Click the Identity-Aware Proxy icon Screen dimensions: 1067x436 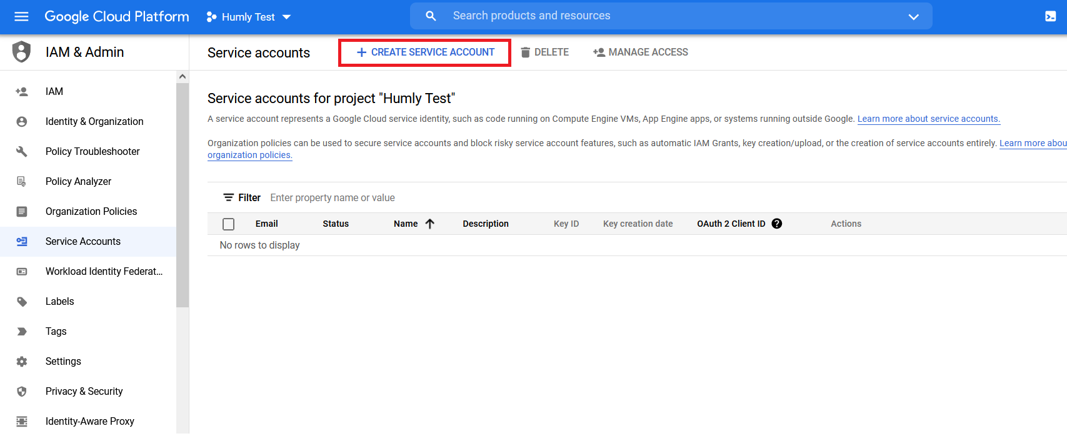pos(22,422)
